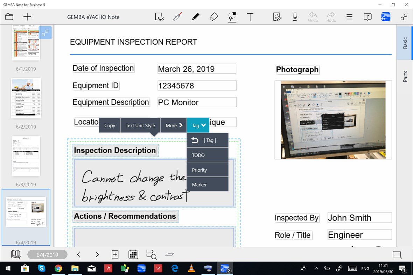Expand the Tag dropdown in context menu
The image size is (413, 275).
tap(198, 125)
